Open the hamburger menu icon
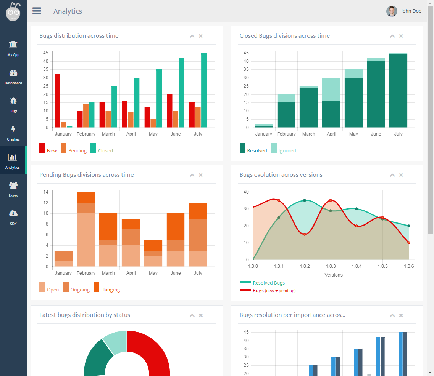 coord(37,11)
